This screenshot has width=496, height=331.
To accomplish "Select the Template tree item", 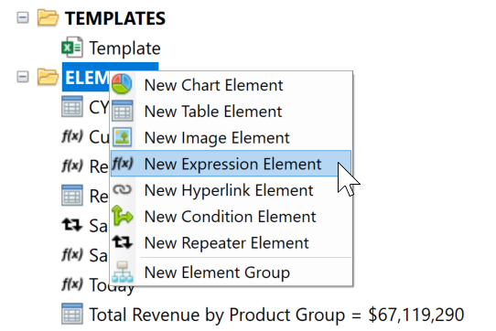I will [x=125, y=48].
